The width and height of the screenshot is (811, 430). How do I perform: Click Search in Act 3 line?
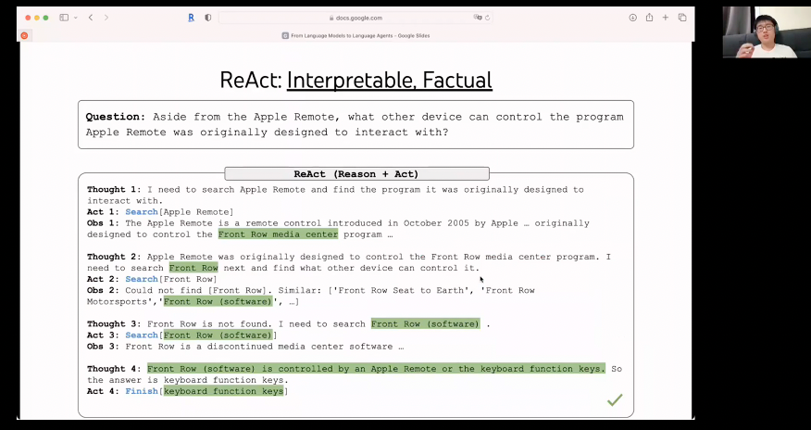(142, 335)
